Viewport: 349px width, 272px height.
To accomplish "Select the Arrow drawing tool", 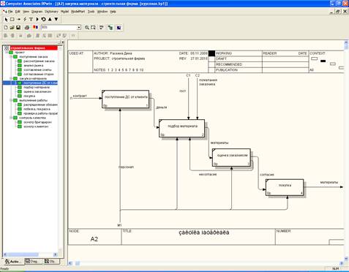I will click(x=18, y=19).
